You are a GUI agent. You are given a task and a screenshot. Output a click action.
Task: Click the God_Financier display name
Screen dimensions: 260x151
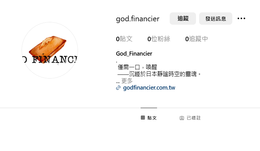134,54
